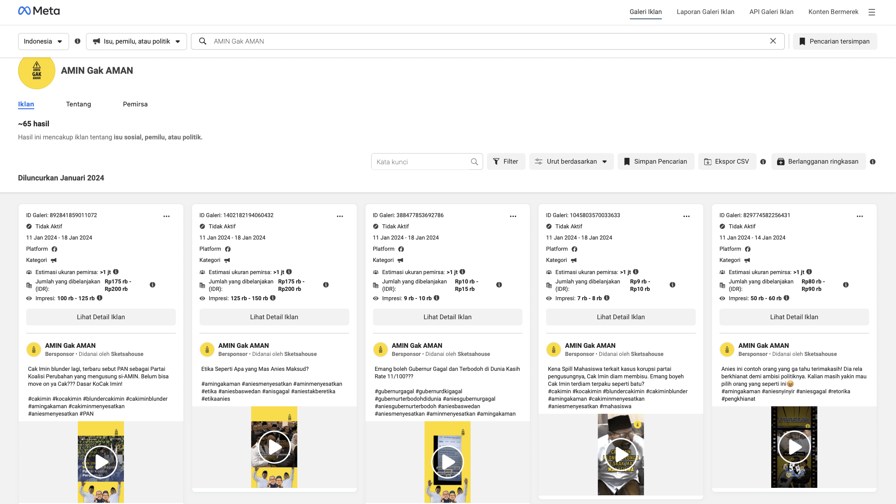Switch to the Tentang tab

tap(78, 104)
